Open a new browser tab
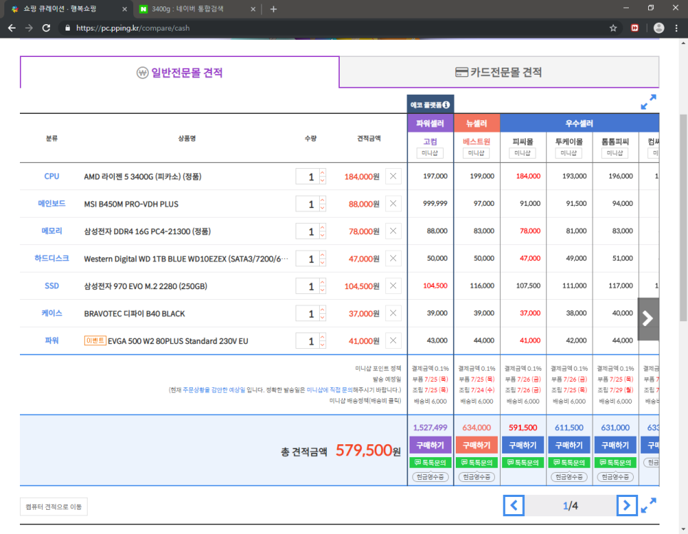The width and height of the screenshot is (688, 534). point(273,9)
